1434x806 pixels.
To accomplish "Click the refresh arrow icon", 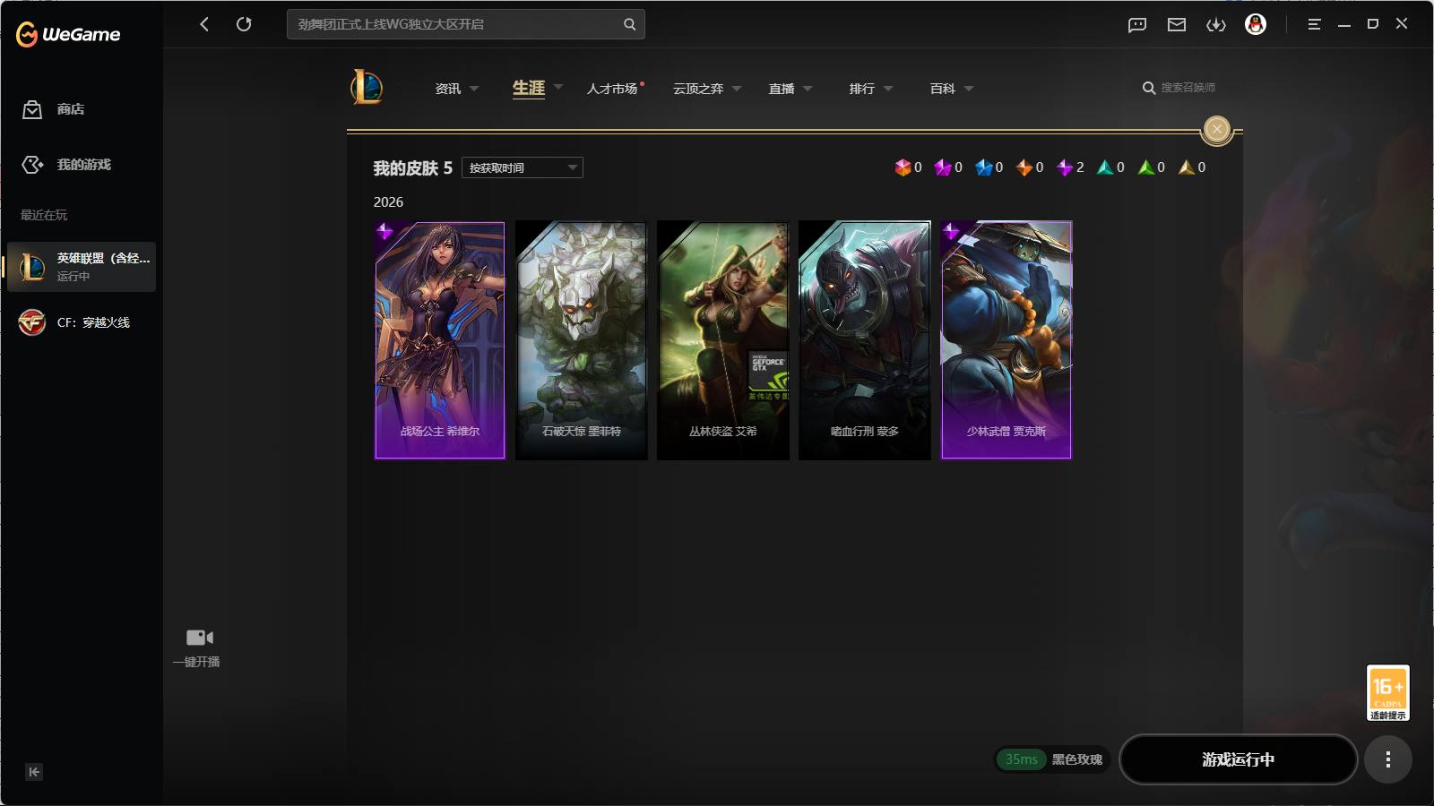I will coord(244,24).
